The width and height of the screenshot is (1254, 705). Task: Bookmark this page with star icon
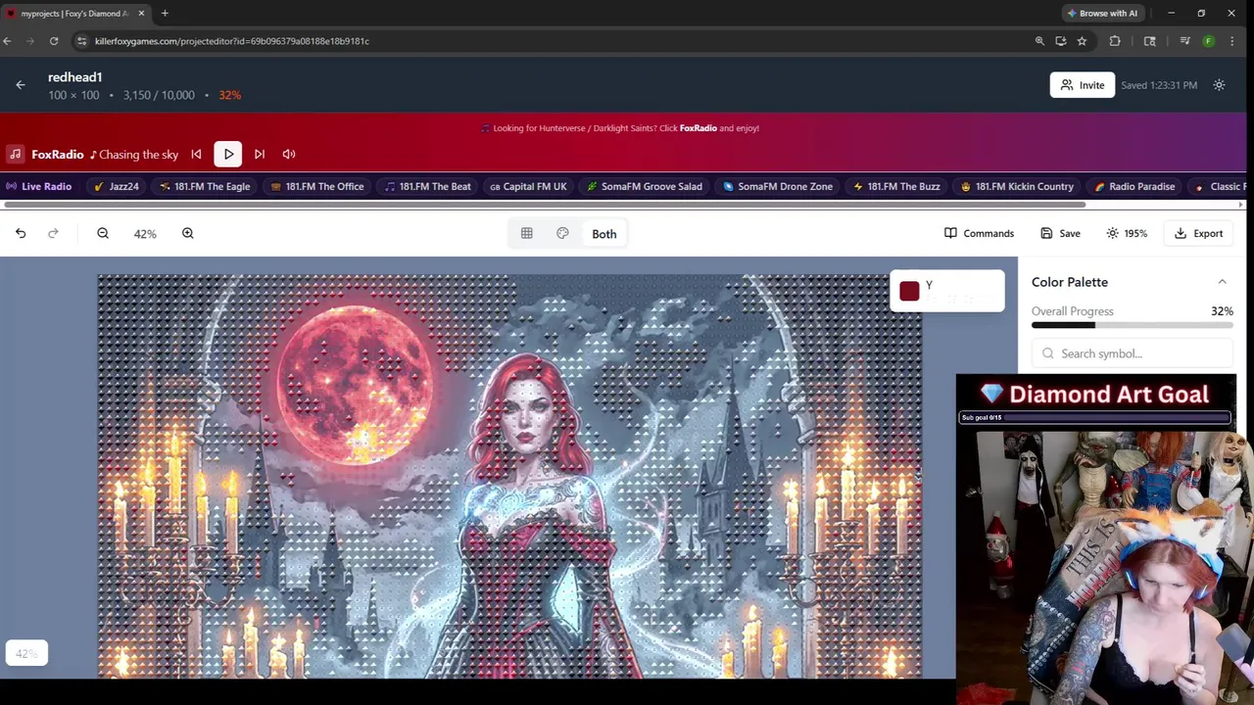[1082, 41]
